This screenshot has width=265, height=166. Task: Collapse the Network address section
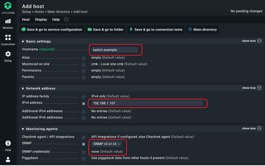(23, 88)
